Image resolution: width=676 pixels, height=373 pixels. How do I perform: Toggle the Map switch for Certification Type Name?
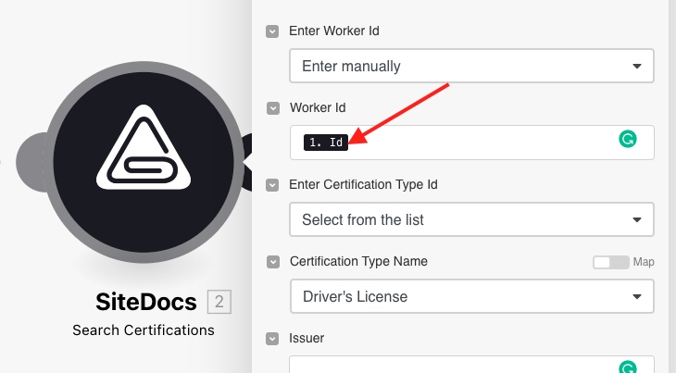pos(611,262)
